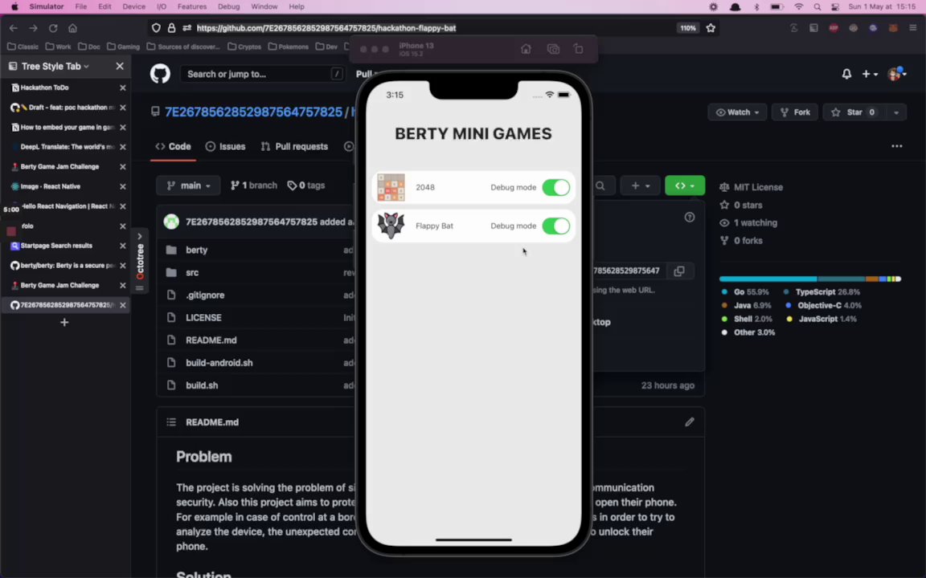Click the simulator Home button icon
This screenshot has width=926, height=578.
526,49
